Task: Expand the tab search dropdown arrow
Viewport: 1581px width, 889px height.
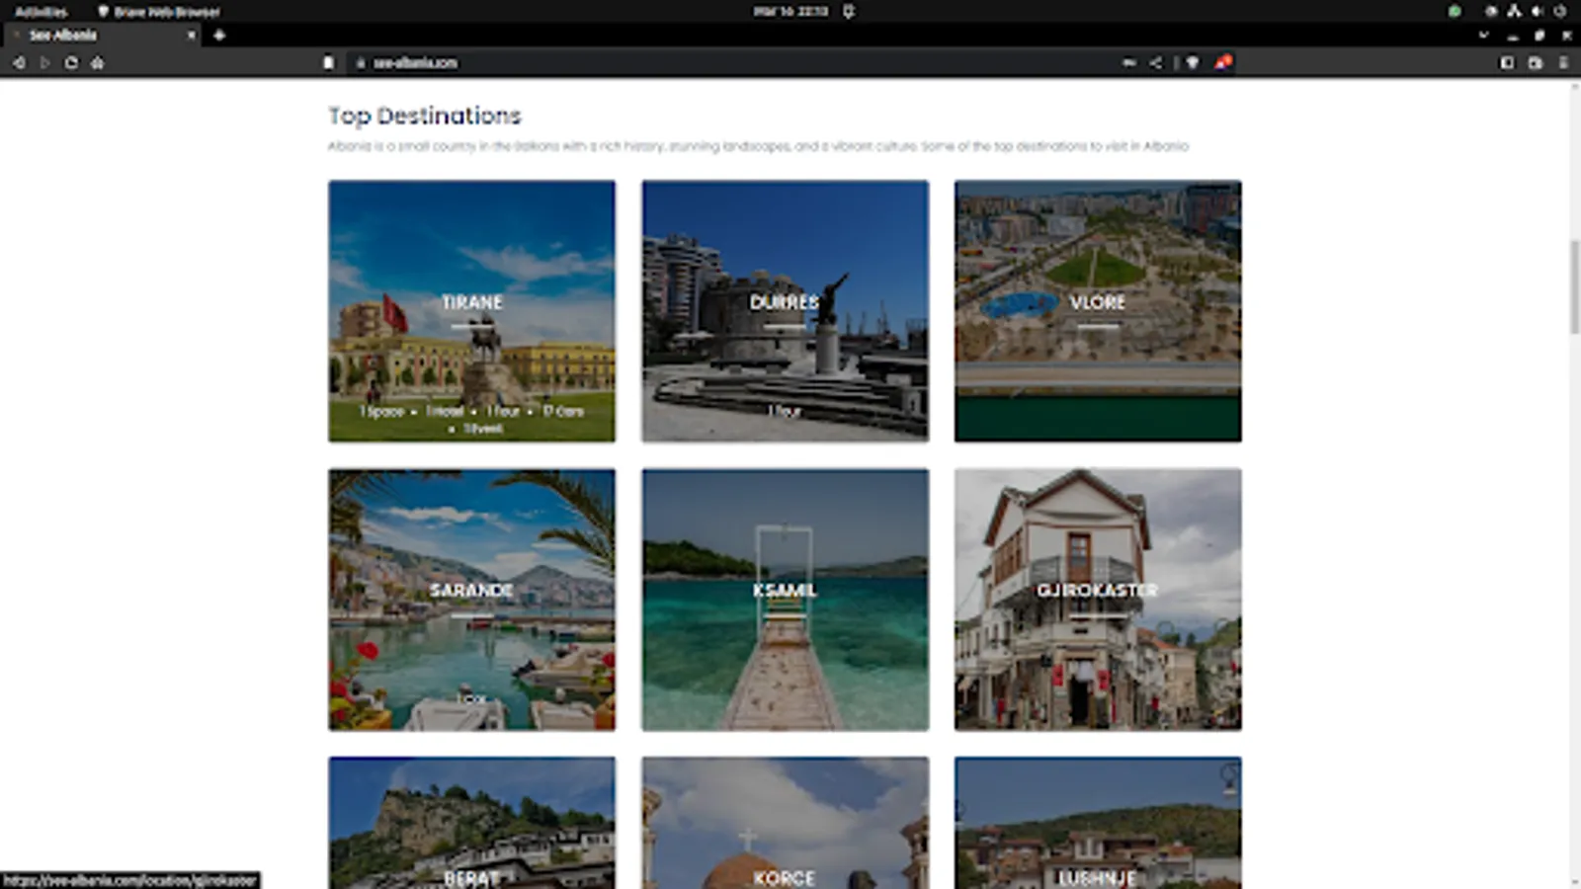Action: [1483, 35]
